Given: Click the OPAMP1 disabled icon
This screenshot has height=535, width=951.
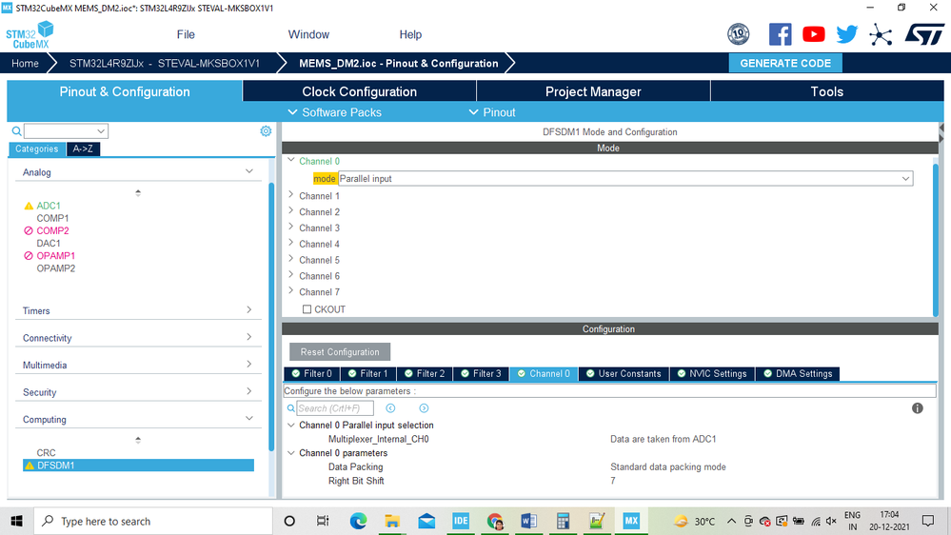Looking at the screenshot, I should 29,255.
